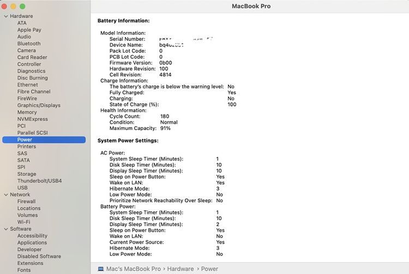Collapse the Software section chevron
409x274 pixels.
click(x=6, y=229)
